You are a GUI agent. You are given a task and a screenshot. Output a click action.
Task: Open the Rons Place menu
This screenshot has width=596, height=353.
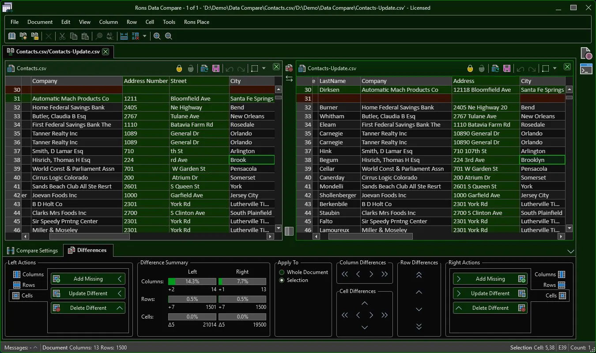click(x=196, y=22)
